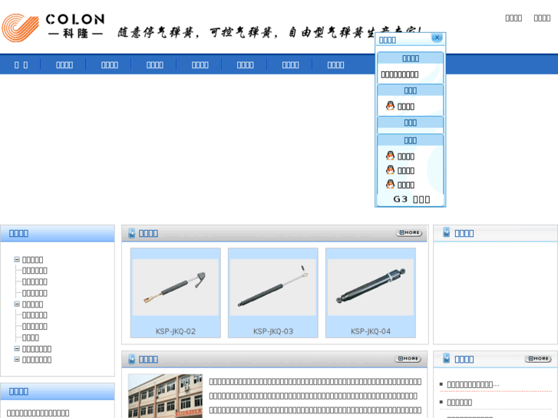
Task: Click the KSP-JKQ-04 caption text
Action: point(371,331)
